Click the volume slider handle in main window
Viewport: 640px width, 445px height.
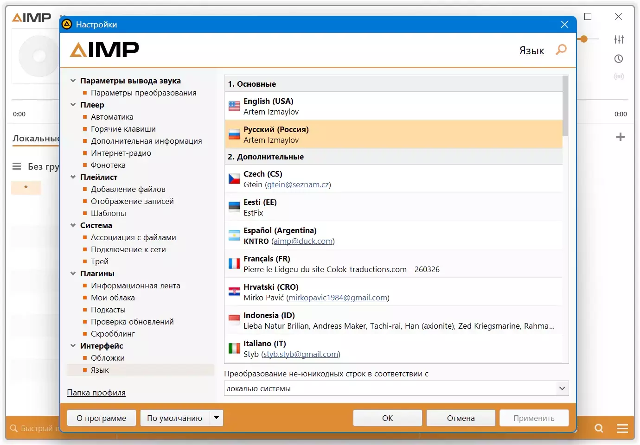(x=584, y=39)
